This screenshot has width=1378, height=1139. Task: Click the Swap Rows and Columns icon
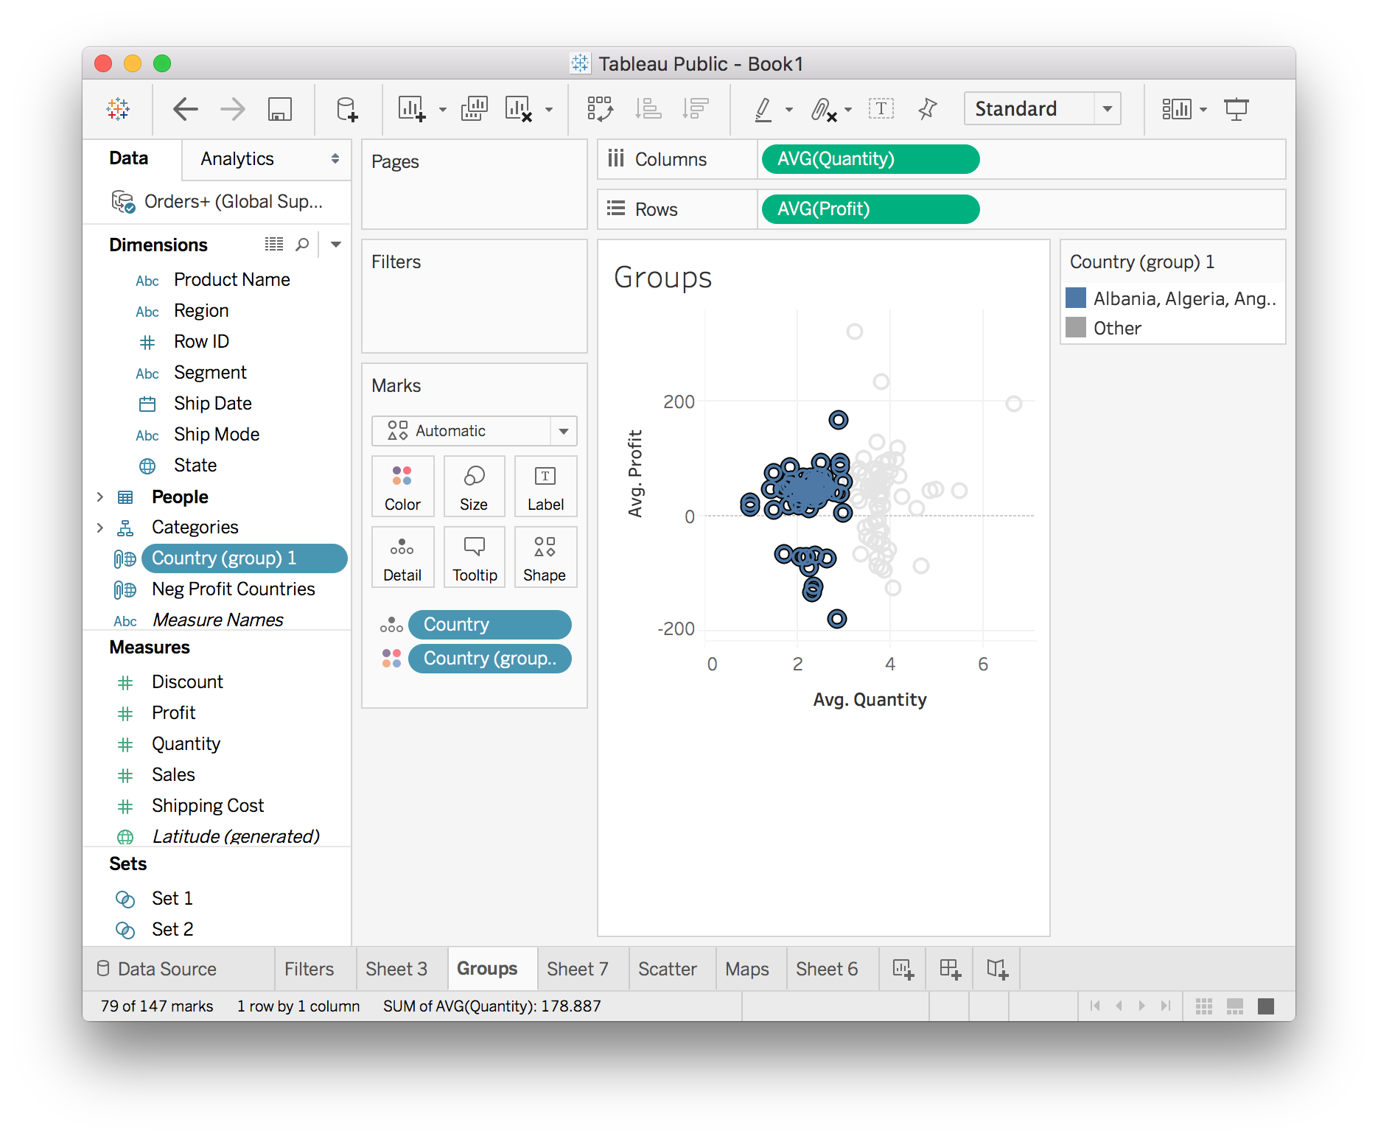point(600,109)
